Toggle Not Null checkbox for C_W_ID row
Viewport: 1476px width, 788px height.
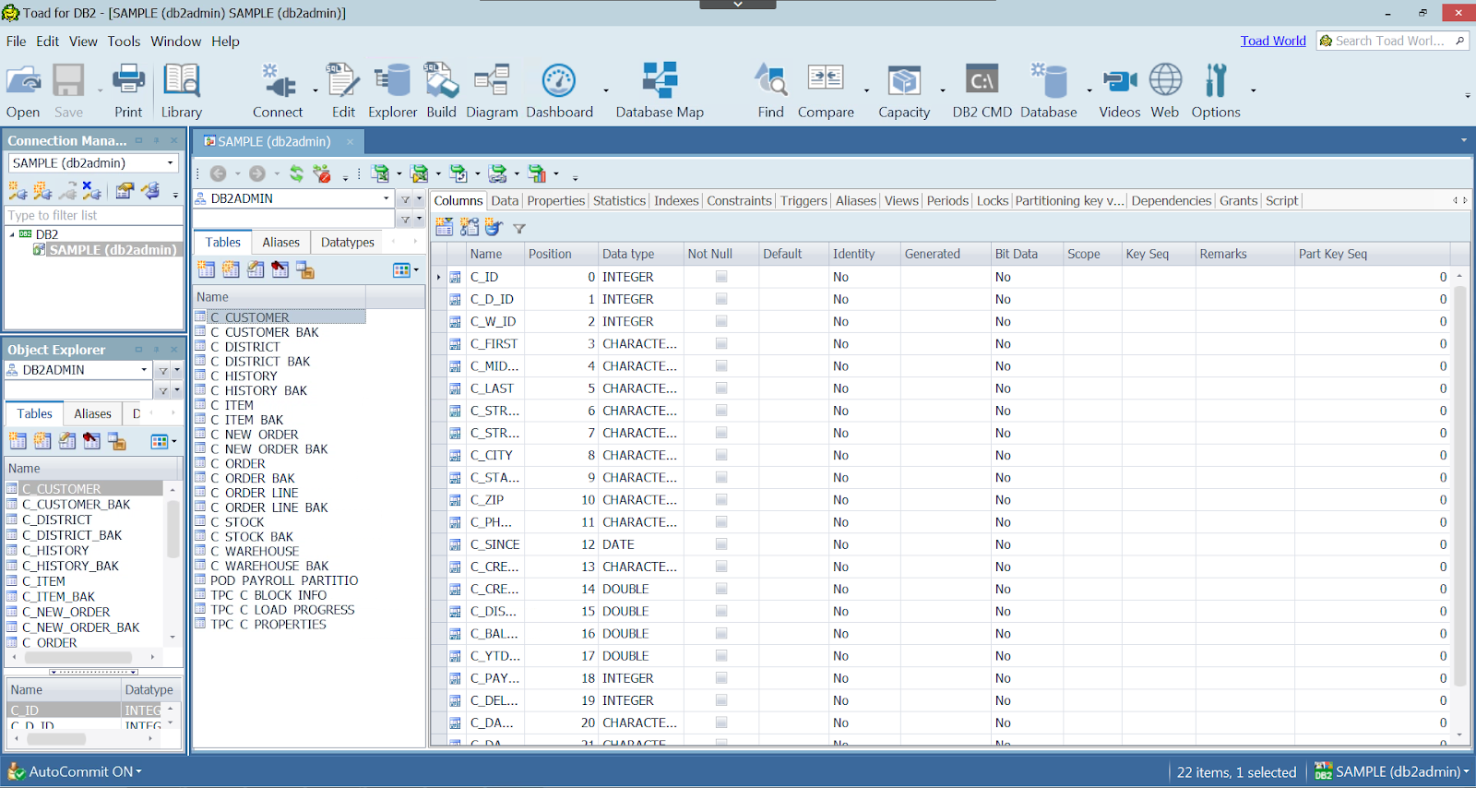721,321
